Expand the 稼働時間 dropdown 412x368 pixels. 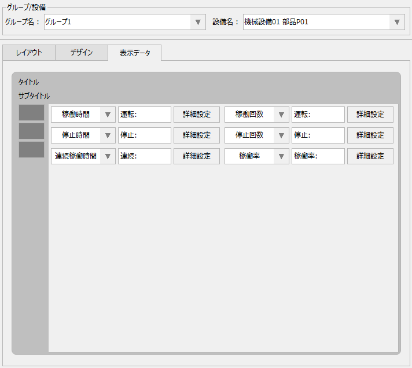pyautogui.click(x=83, y=115)
